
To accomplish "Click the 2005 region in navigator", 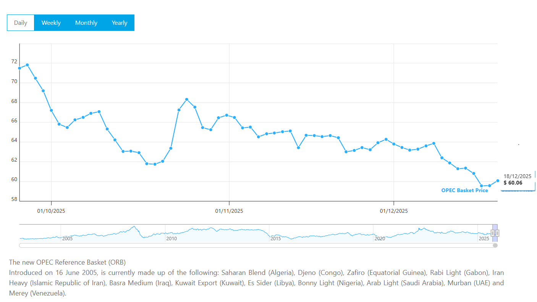I will click(x=67, y=238).
